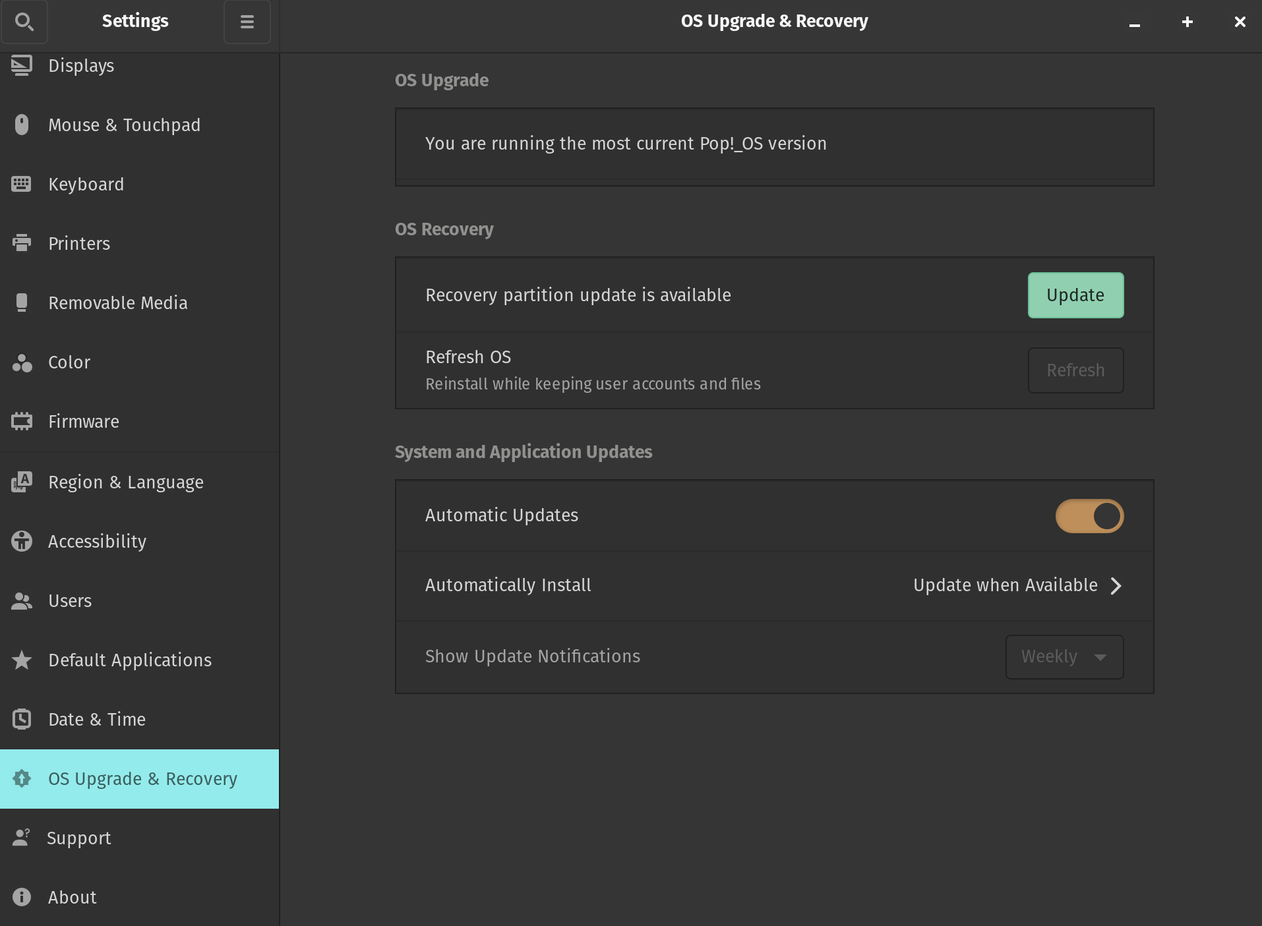This screenshot has height=926, width=1262.
Task: Click the 'Refresh OS' row title
Action: [468, 357]
